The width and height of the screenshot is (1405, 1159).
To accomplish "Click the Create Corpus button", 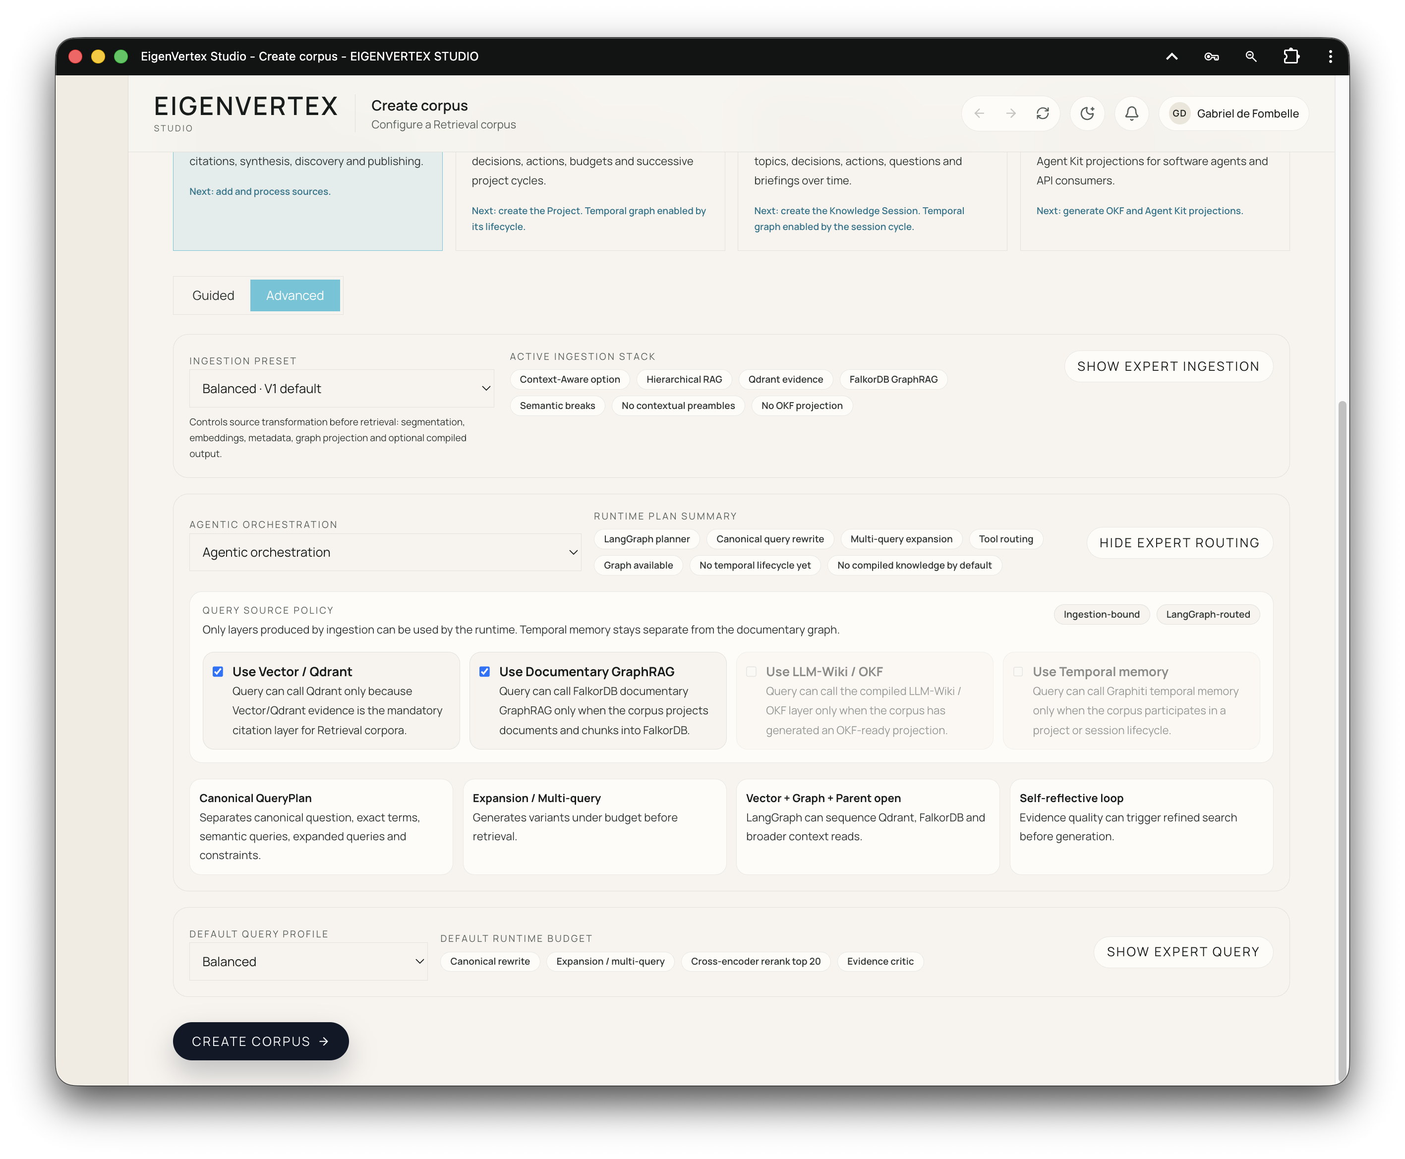I will coord(260,1042).
